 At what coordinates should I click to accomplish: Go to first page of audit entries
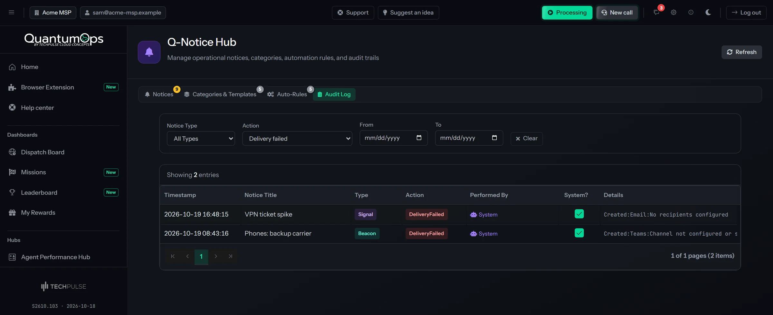coord(173,256)
